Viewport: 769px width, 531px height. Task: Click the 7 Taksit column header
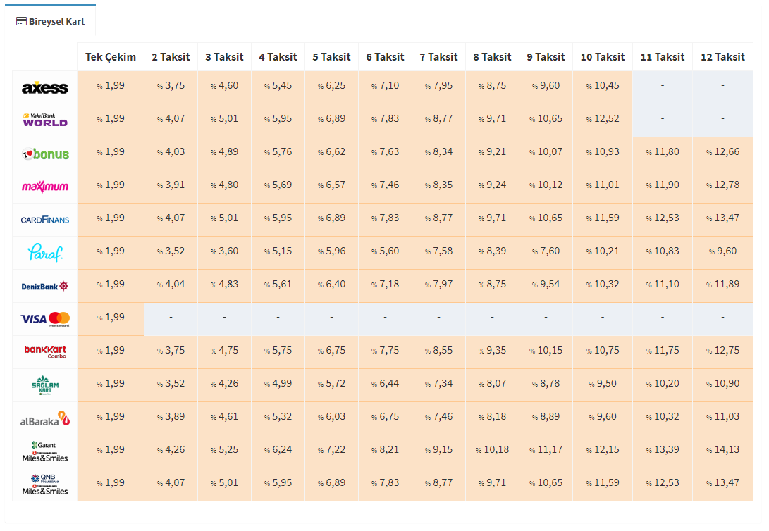438,57
